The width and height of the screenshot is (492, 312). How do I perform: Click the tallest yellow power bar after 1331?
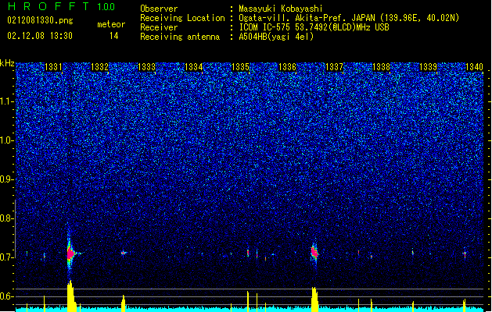click(71, 296)
